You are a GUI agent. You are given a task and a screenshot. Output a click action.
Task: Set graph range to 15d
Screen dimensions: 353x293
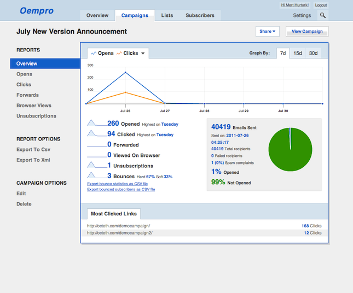298,54
